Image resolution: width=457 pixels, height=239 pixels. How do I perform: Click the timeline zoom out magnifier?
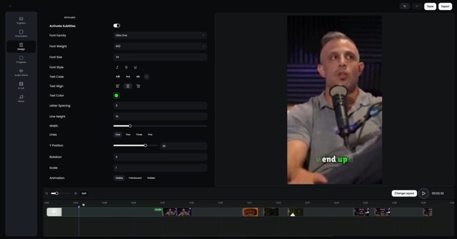pos(46,194)
